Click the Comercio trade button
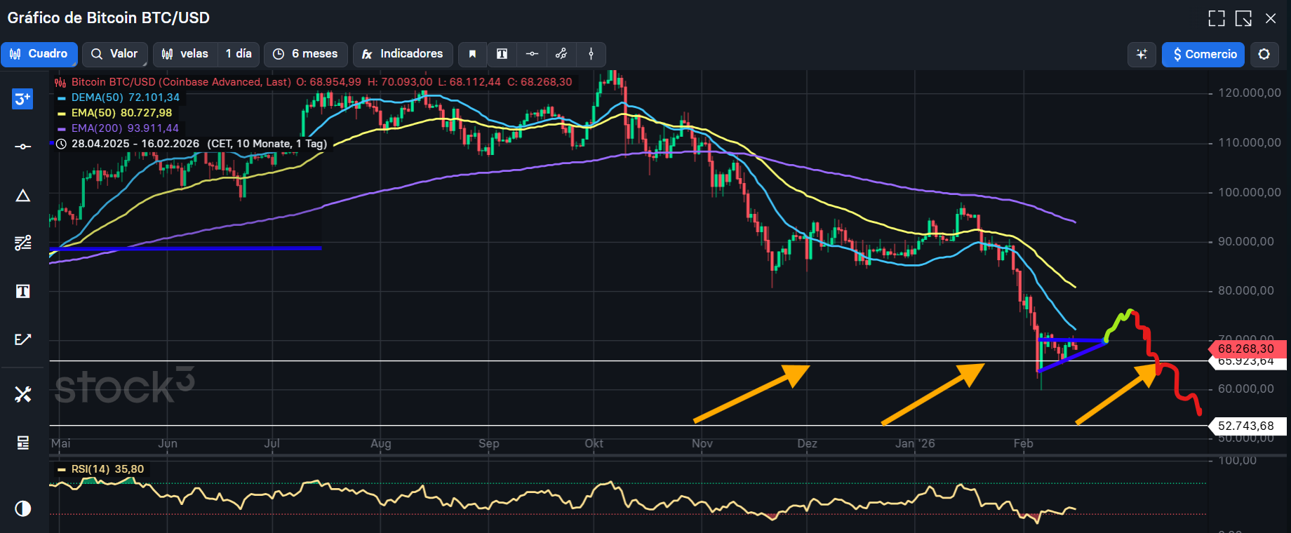1291x533 pixels. [1203, 54]
